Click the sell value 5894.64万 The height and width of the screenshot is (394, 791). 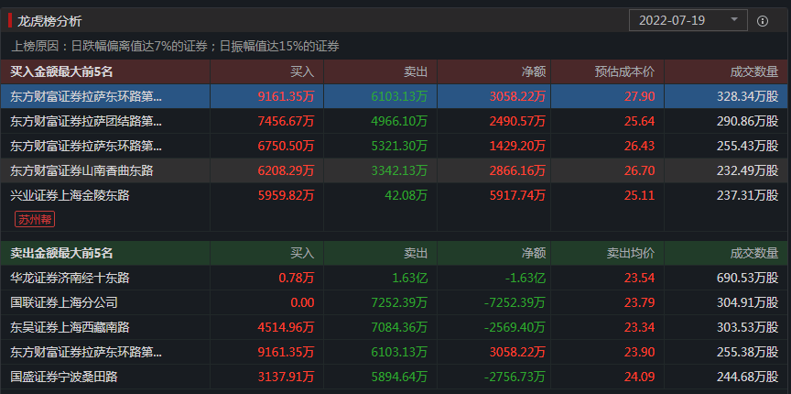point(399,377)
